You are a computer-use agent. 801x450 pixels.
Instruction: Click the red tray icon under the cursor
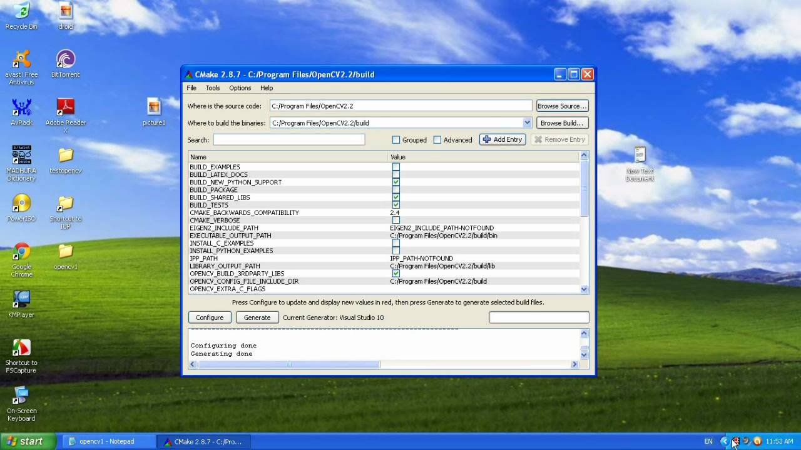coord(735,441)
